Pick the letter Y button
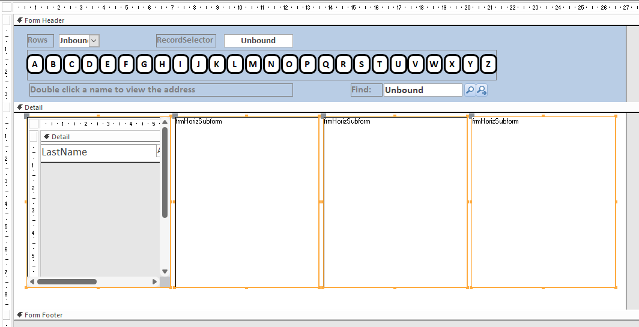 click(470, 64)
